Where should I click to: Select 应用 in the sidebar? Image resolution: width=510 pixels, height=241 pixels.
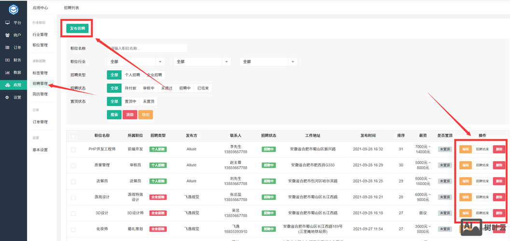tap(13, 85)
